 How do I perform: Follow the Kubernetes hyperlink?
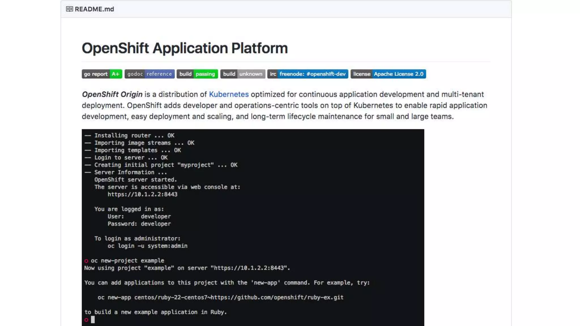[229, 94]
